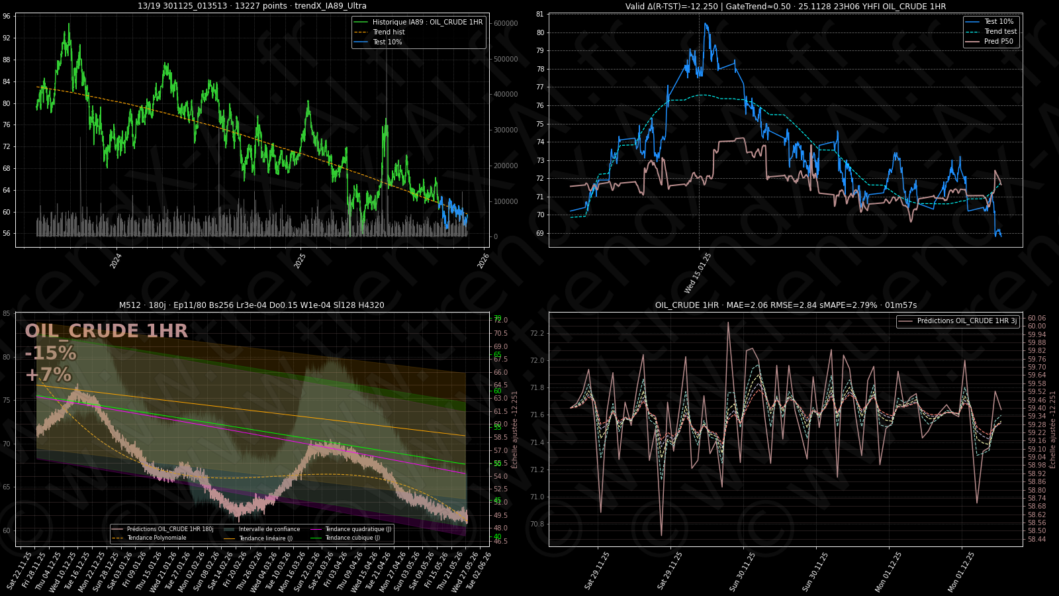Click the 'Wed 15.01.25' x-axis date label
This screenshot has height=596, width=1059.
click(x=698, y=273)
